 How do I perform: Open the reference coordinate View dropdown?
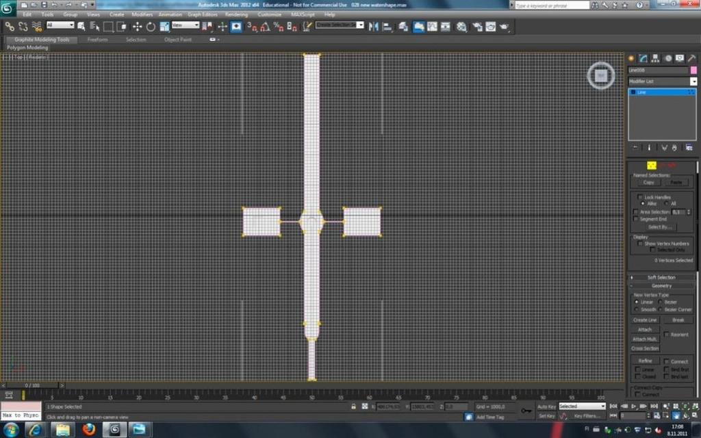click(185, 25)
